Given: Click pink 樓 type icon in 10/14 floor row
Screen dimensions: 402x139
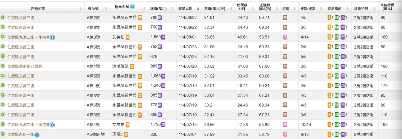Looking at the screenshot, I should tap(285, 125).
